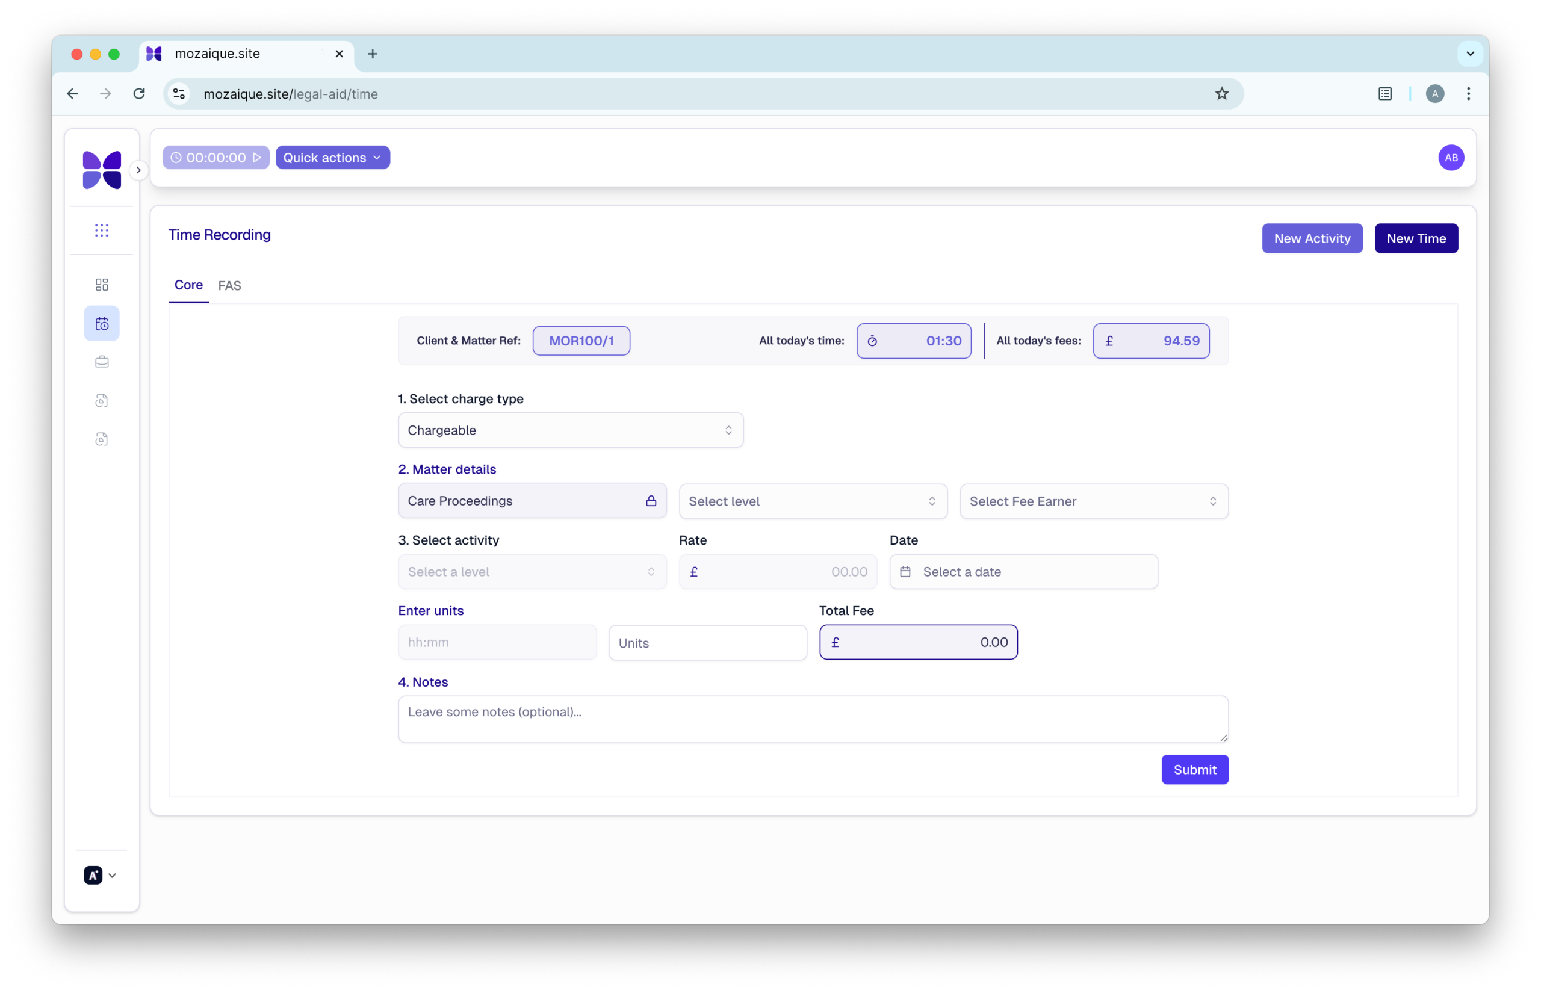Open Select Fee Earner dropdown

click(1094, 501)
